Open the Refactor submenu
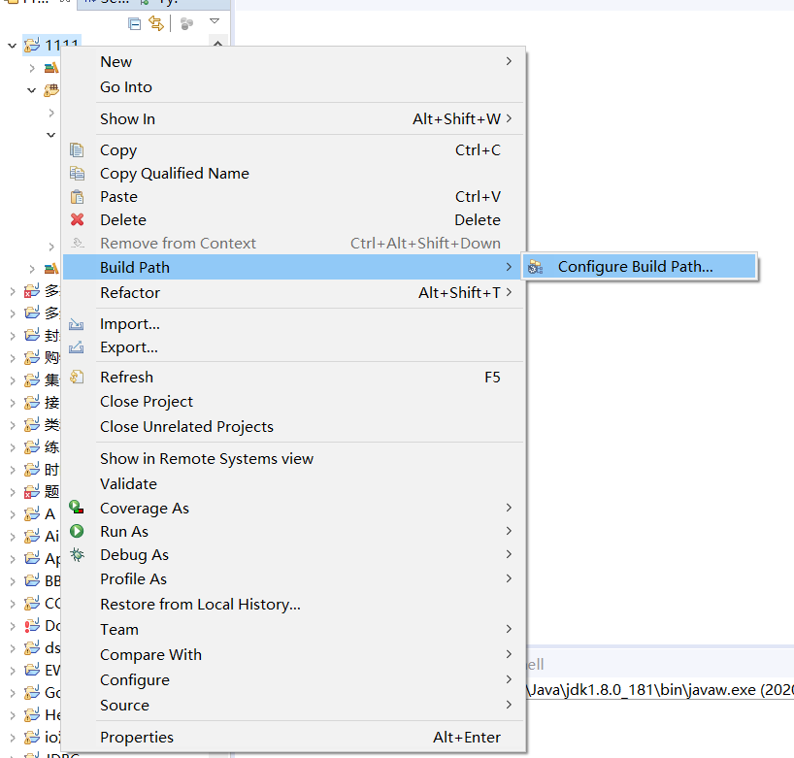This screenshot has width=794, height=758. click(294, 293)
